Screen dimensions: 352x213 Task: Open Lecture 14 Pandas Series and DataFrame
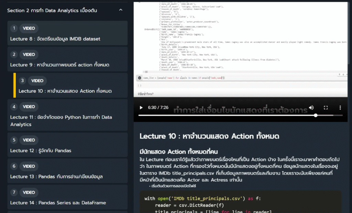click(58, 203)
